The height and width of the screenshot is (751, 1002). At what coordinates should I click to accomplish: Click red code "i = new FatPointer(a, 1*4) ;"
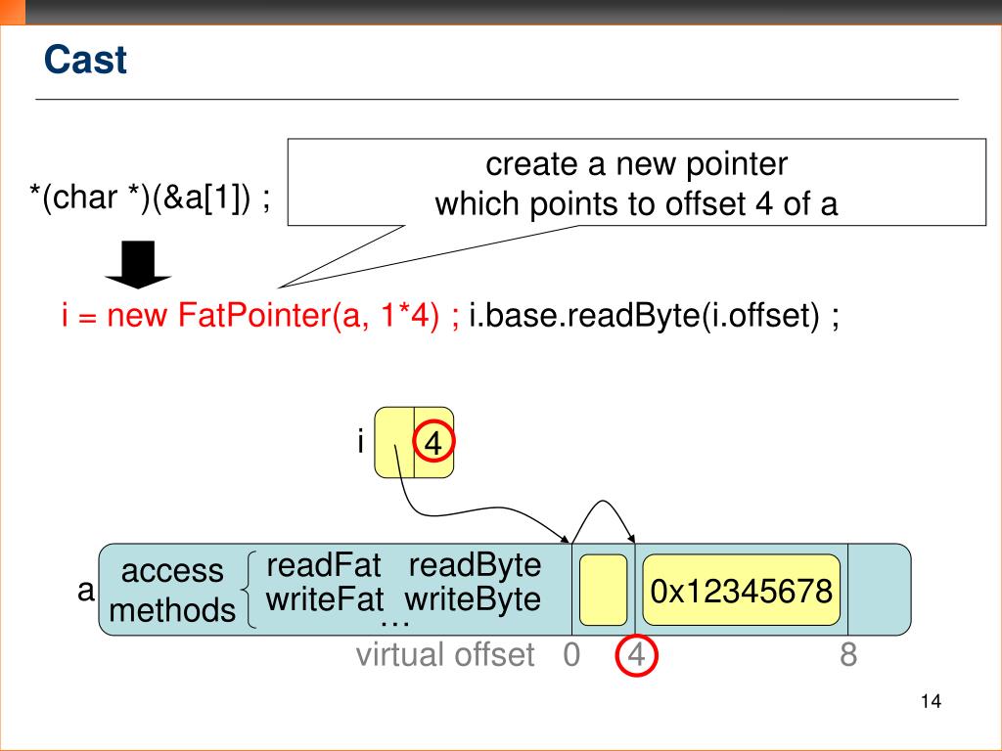260,315
